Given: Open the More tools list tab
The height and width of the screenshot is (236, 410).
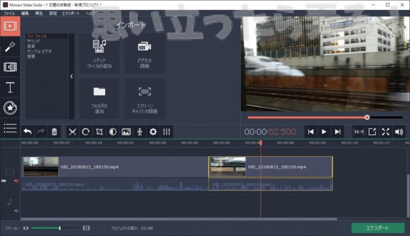Looking at the screenshot, I should (x=10, y=128).
